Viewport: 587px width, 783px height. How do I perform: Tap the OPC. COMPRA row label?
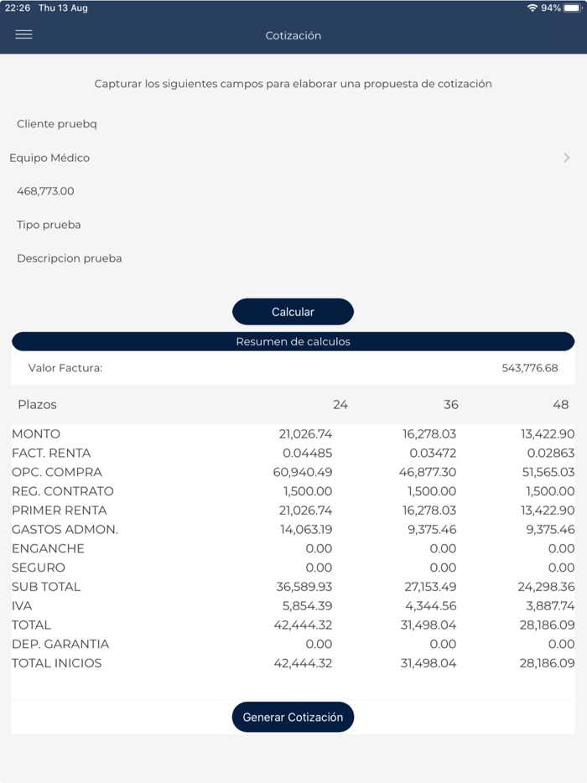[x=57, y=472]
